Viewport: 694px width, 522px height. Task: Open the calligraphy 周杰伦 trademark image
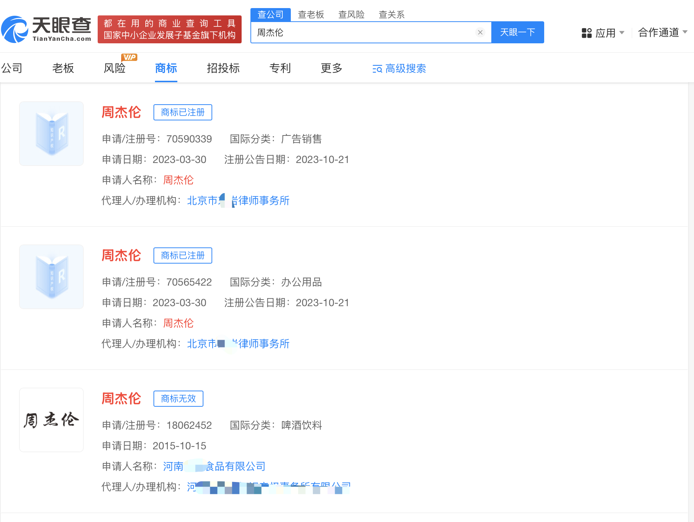tap(51, 420)
